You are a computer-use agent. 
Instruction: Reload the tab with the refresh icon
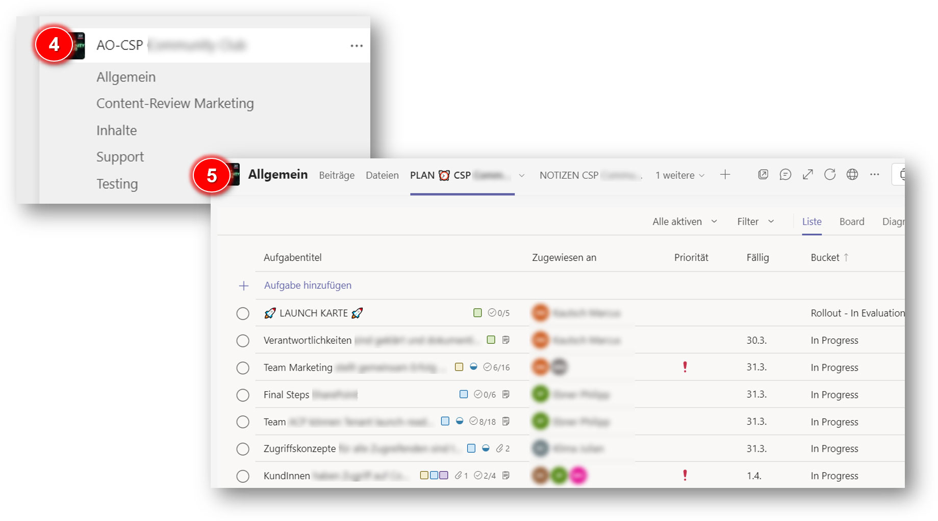[x=830, y=175]
